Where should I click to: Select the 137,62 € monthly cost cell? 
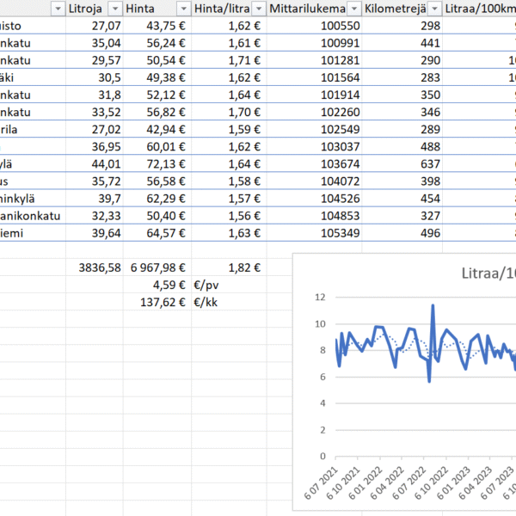coord(157,302)
